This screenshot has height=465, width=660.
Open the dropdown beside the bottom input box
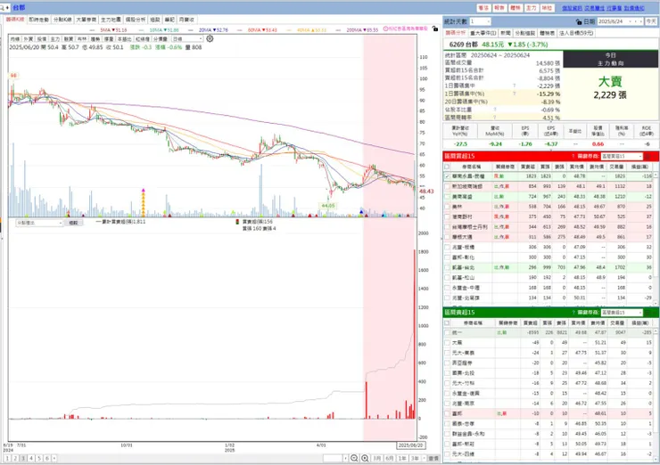pos(345,458)
